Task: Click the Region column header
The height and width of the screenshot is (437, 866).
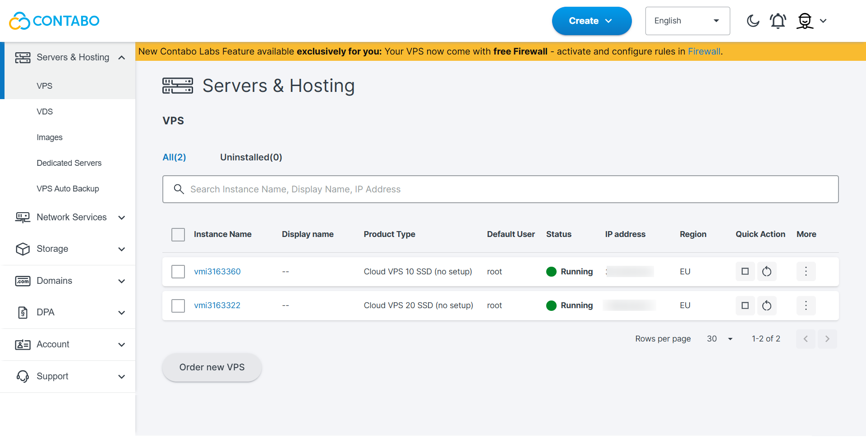Action: click(693, 234)
